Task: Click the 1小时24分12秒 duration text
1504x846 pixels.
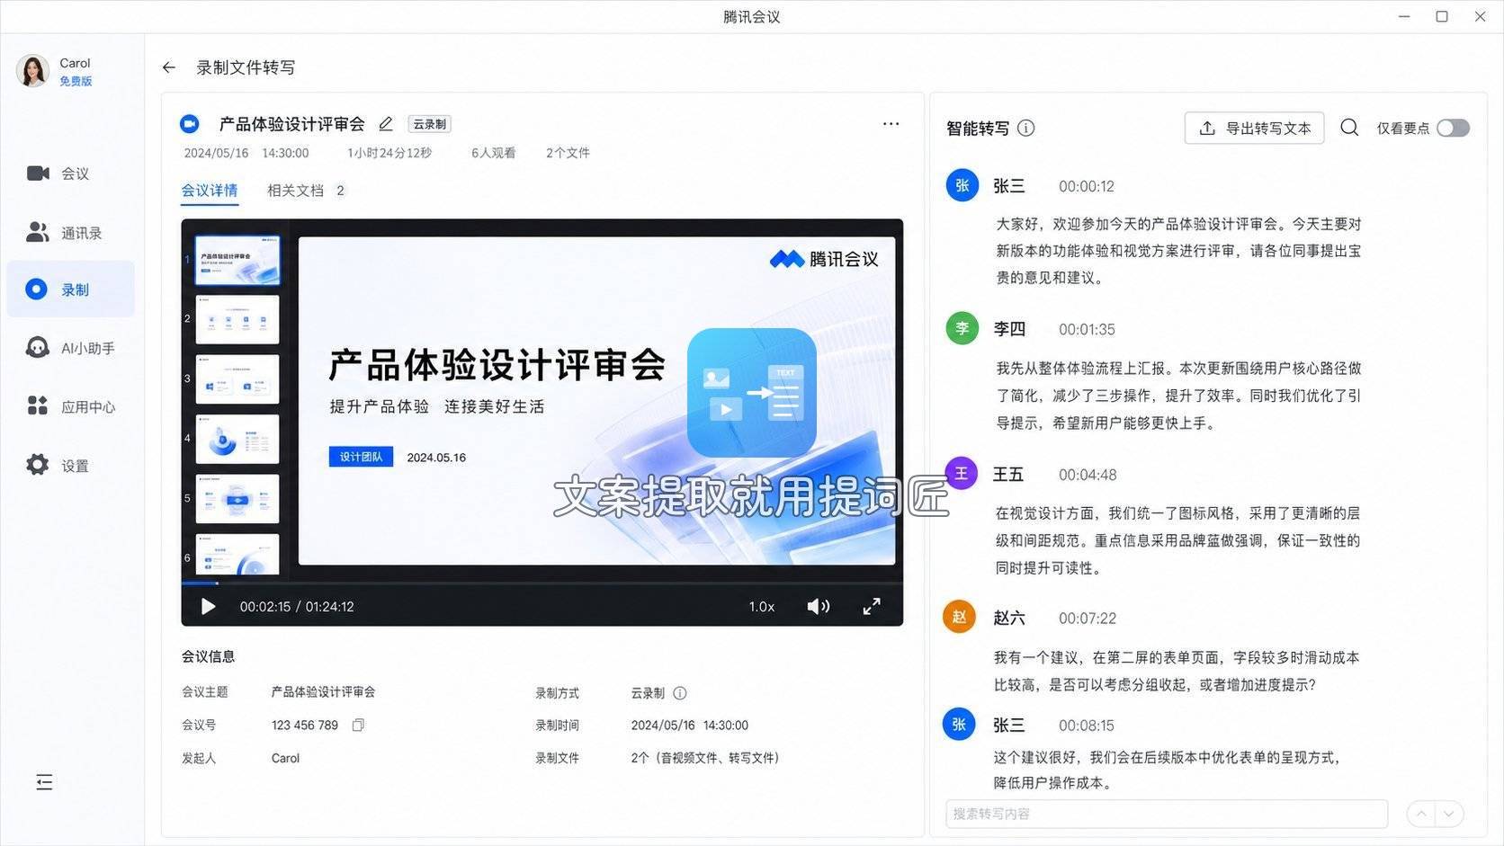Action: pyautogui.click(x=389, y=153)
